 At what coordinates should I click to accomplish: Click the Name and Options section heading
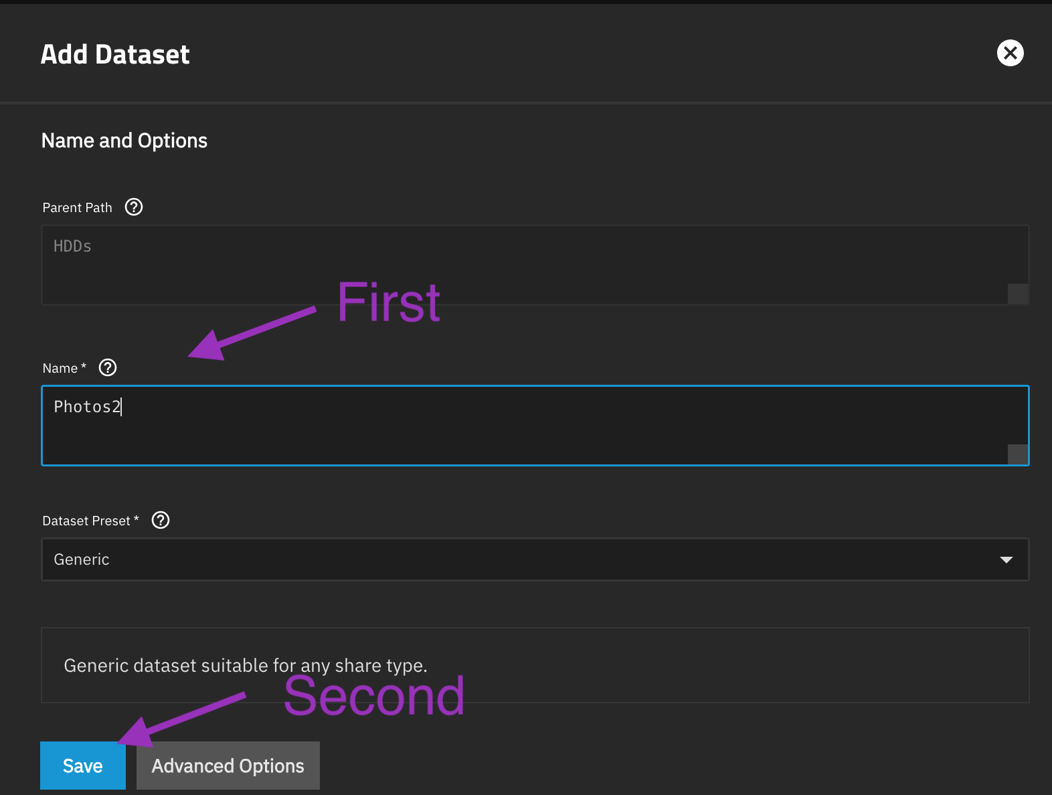124,141
